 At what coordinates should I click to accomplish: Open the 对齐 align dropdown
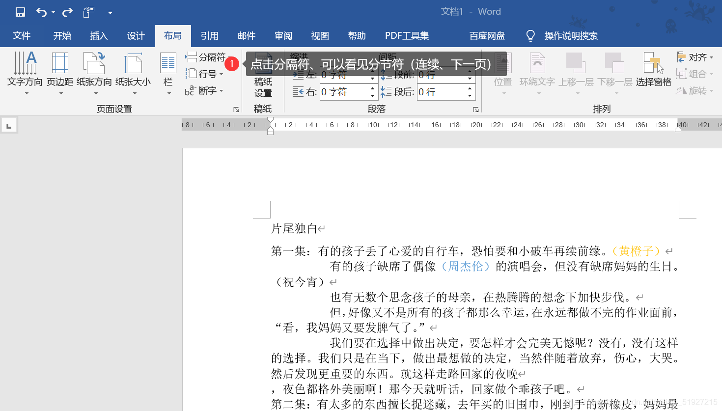click(x=695, y=57)
